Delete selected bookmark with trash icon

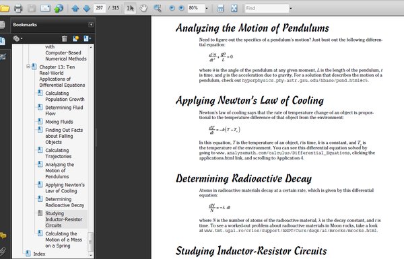pos(65,38)
